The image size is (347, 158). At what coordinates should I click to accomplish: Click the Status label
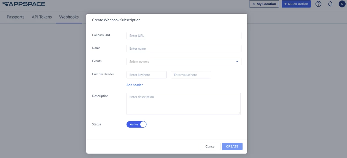tap(96, 124)
